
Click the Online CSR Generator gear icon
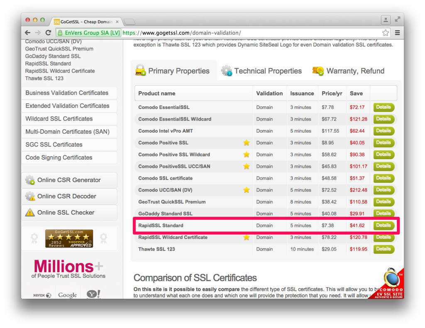[x=30, y=180]
